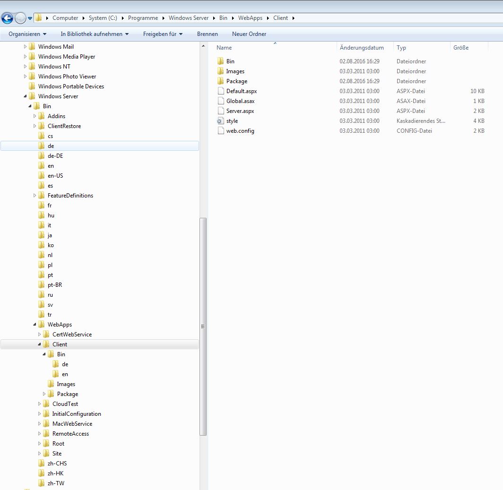This screenshot has height=490, width=503.
Task: Open the Images folder in file list
Action: coord(235,71)
